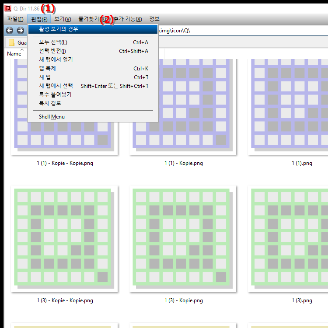
Task: Open the 파일(F) menu
Action: [x=15, y=19]
